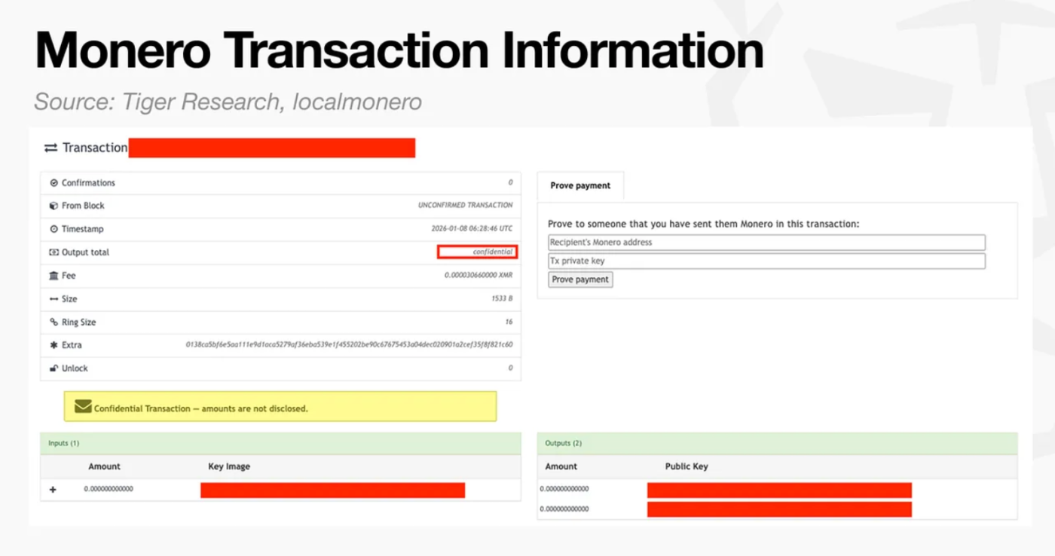Select the Ring Size value 16
1055x556 pixels.
(x=509, y=322)
